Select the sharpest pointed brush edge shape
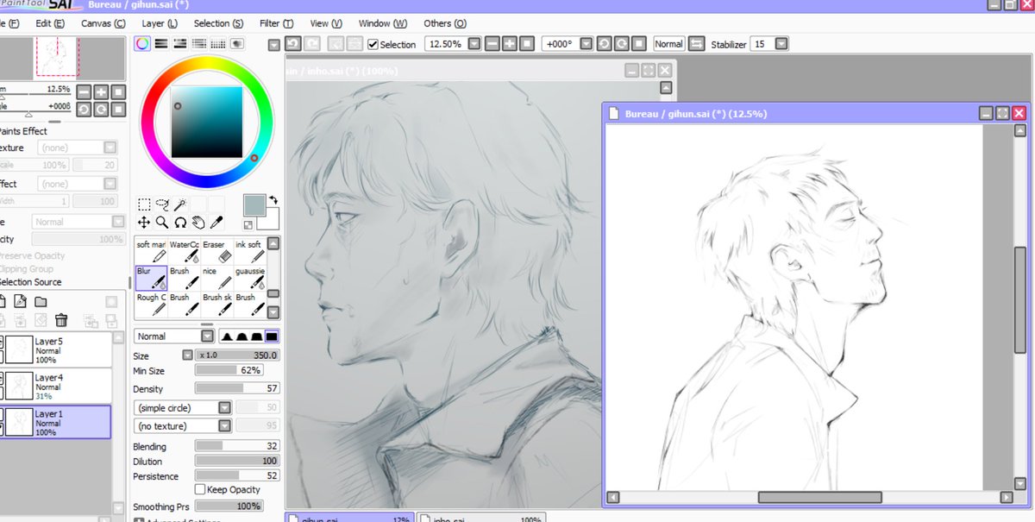Screen dimensions: 1035x522 (228, 336)
